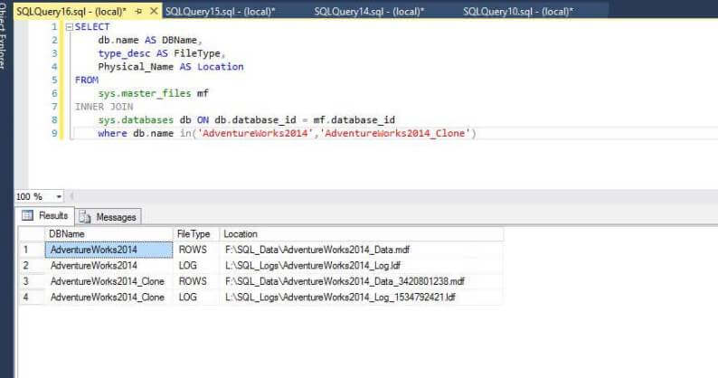718x378 pixels.
Task: Select the SQLQuery16.sql active tab
Action: [x=71, y=11]
